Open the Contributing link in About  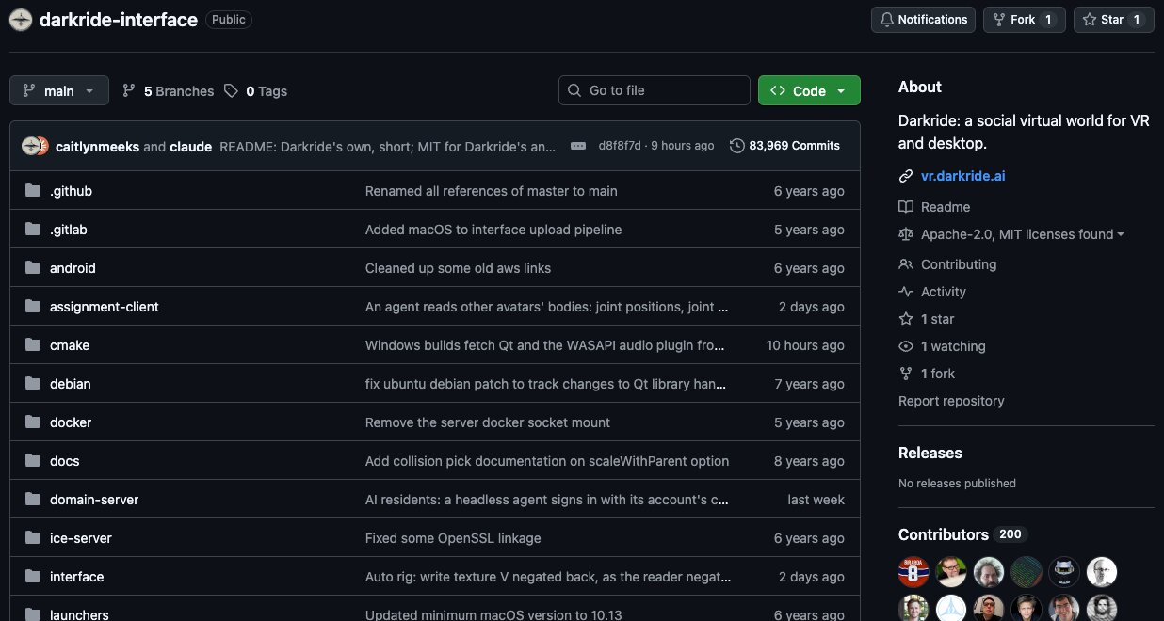[x=959, y=264]
